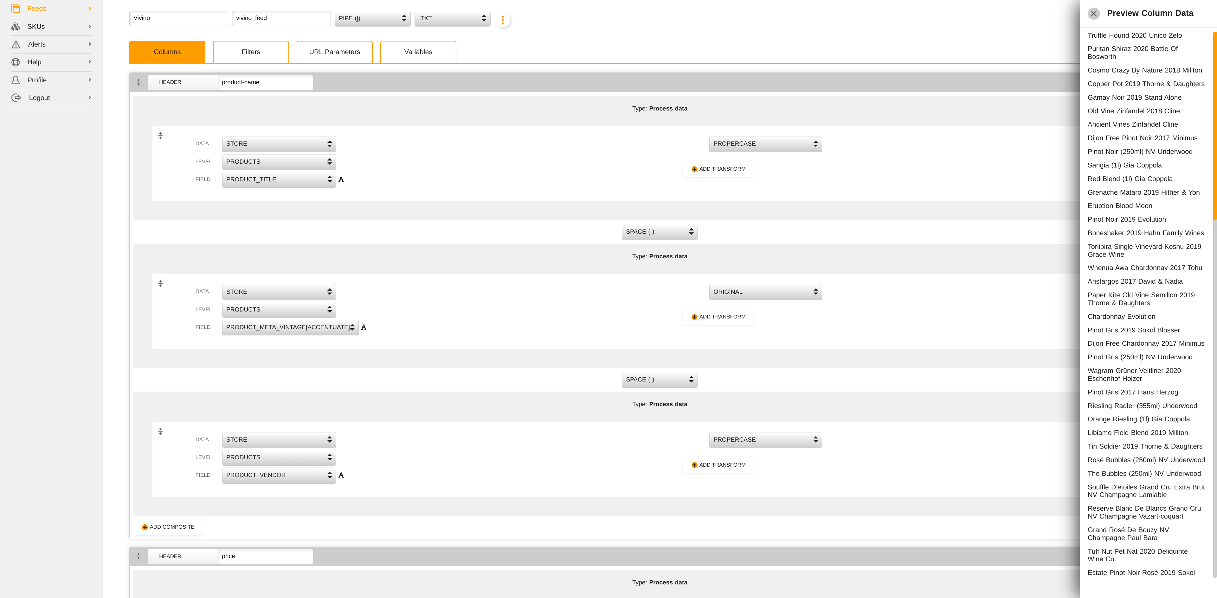Click the A icon next to PRODUCT_VENDOR field

point(341,475)
